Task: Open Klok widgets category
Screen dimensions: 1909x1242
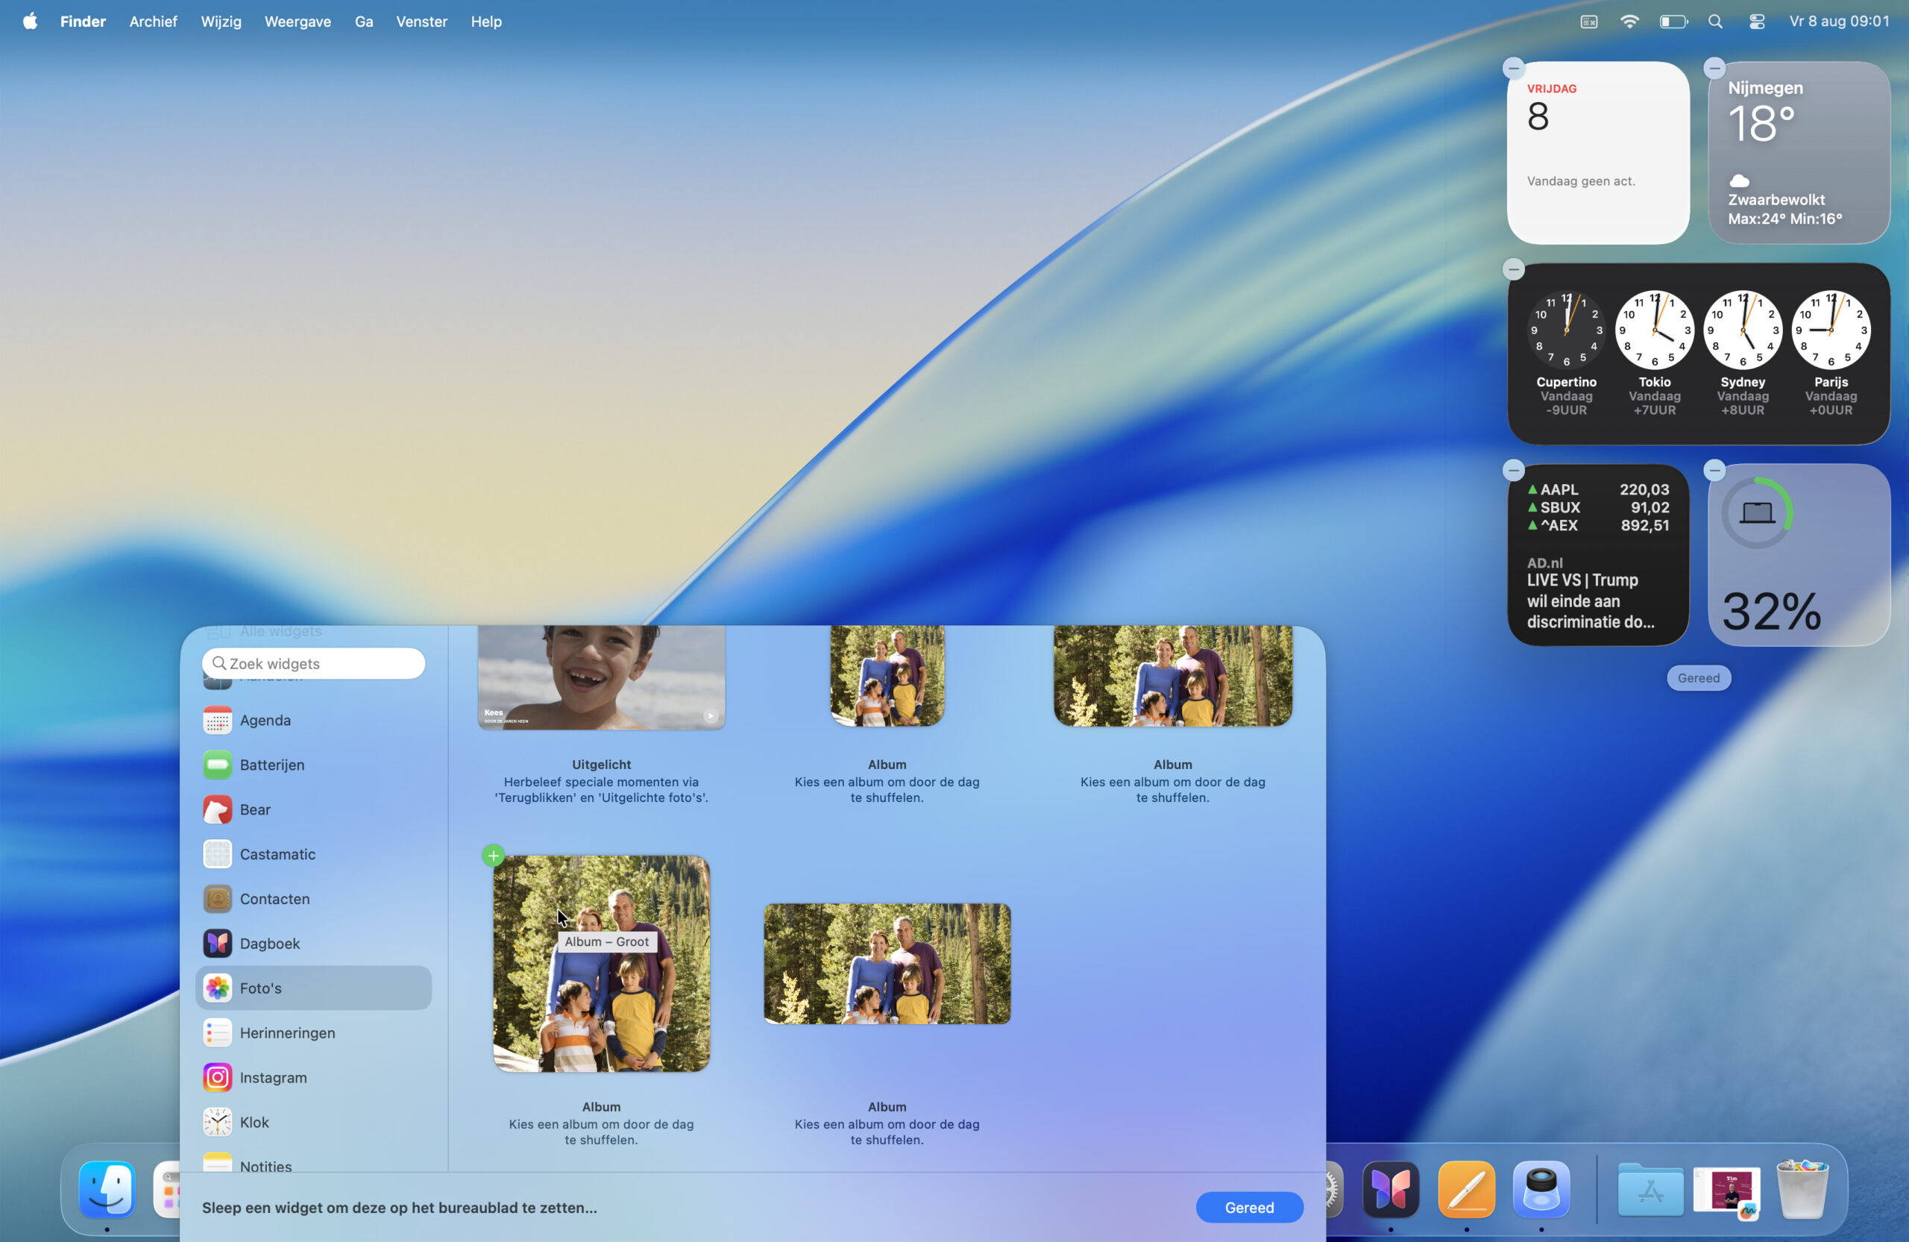Action: tap(254, 1122)
